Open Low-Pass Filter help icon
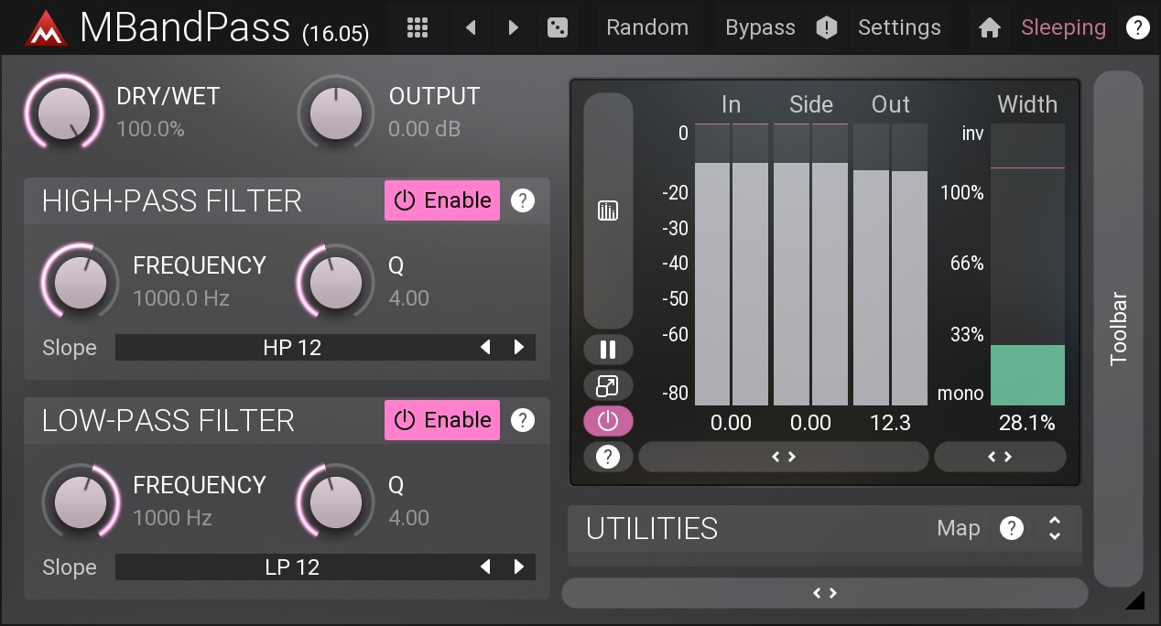1161x626 pixels. pos(523,420)
